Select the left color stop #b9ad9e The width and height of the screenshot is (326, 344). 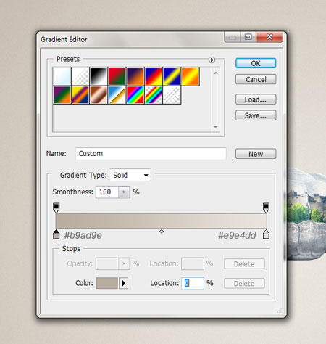coord(57,234)
